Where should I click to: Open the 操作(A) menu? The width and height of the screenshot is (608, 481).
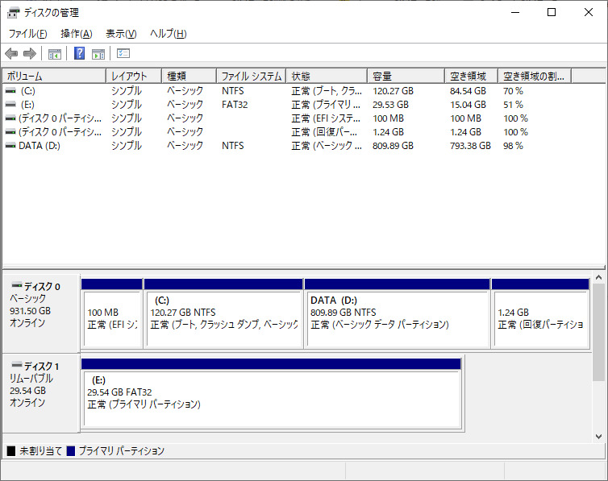[77, 34]
